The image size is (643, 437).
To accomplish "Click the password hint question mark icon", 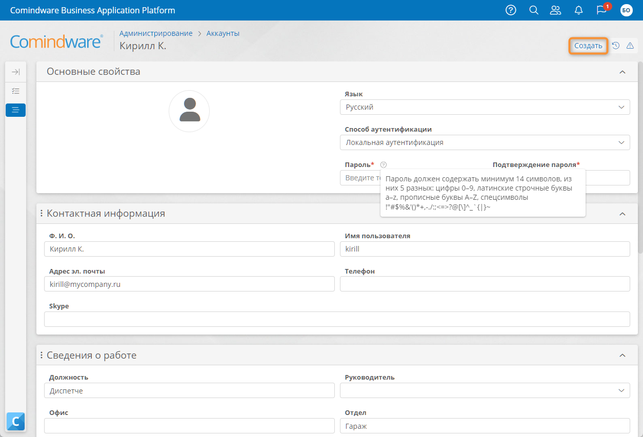I will (384, 164).
